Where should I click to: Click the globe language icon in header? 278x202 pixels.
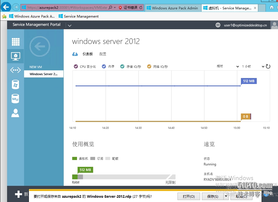click(x=218, y=25)
